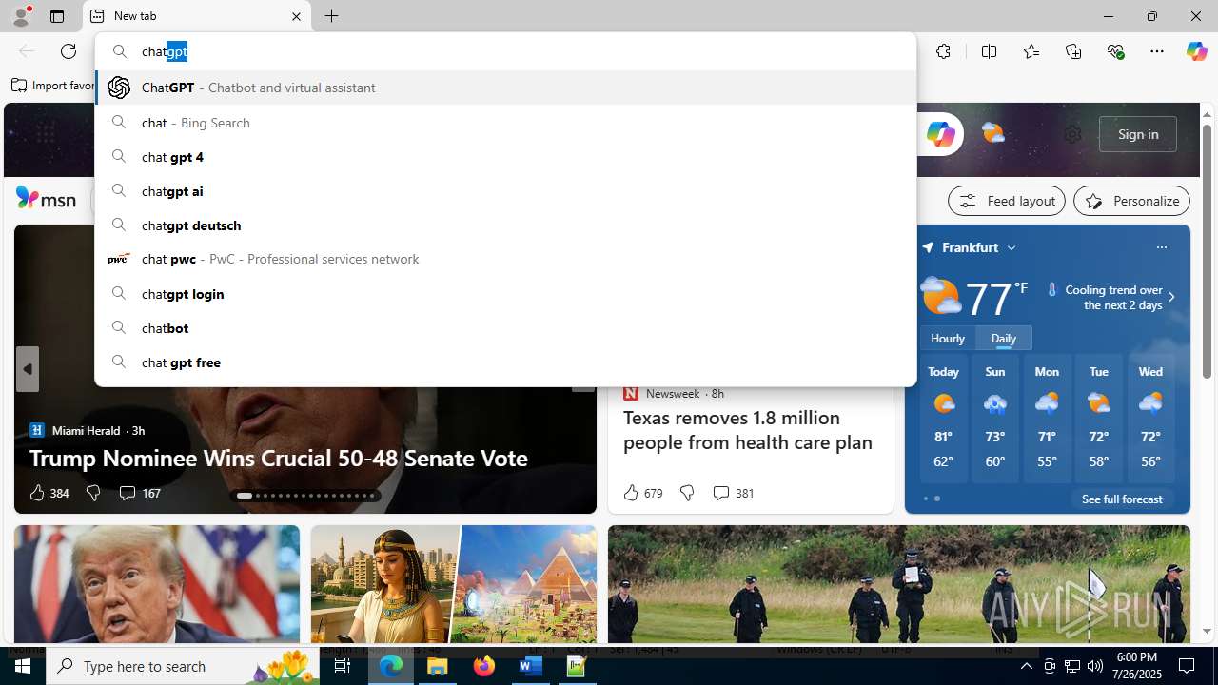Open File Explorer from taskbar

click(x=438, y=666)
